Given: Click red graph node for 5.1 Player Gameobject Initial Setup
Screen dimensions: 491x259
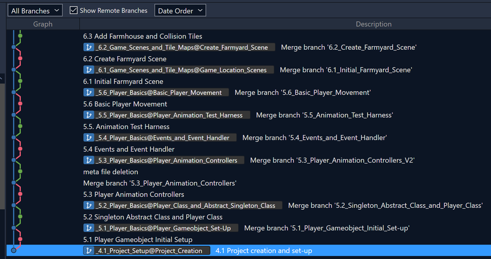Looking at the screenshot, I should point(20,239).
